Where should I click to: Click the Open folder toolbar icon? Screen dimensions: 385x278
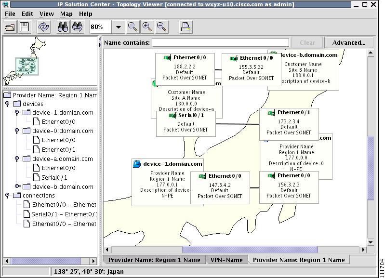tap(10, 27)
